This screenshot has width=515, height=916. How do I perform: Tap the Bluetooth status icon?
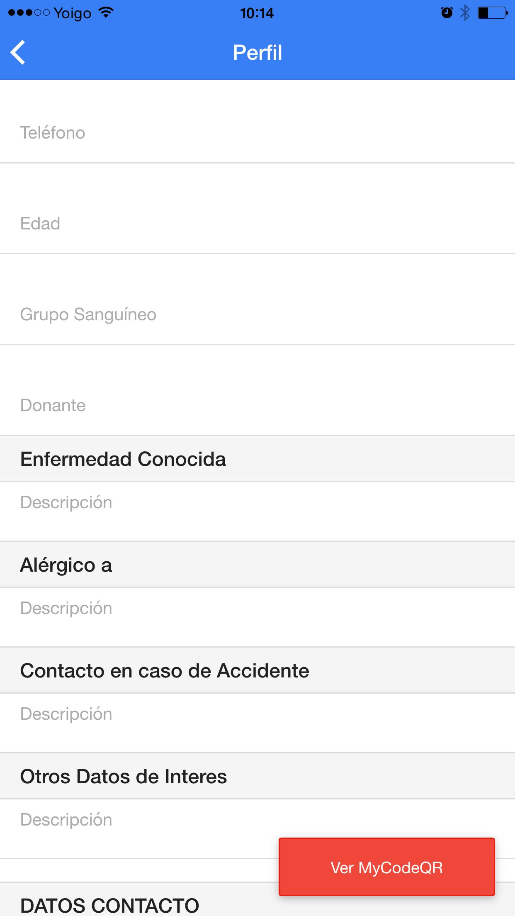(x=465, y=13)
